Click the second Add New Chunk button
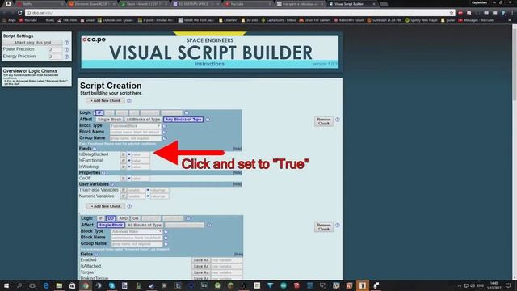 106,206
